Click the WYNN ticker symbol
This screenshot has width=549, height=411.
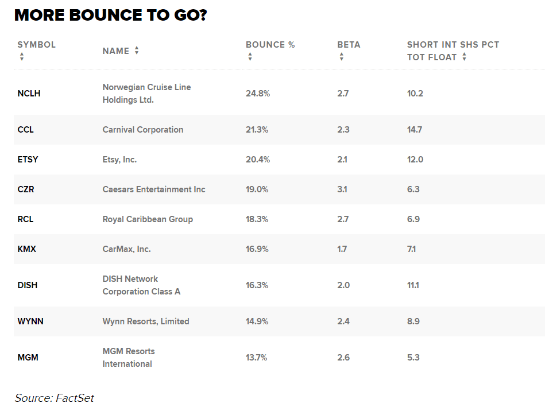point(30,321)
